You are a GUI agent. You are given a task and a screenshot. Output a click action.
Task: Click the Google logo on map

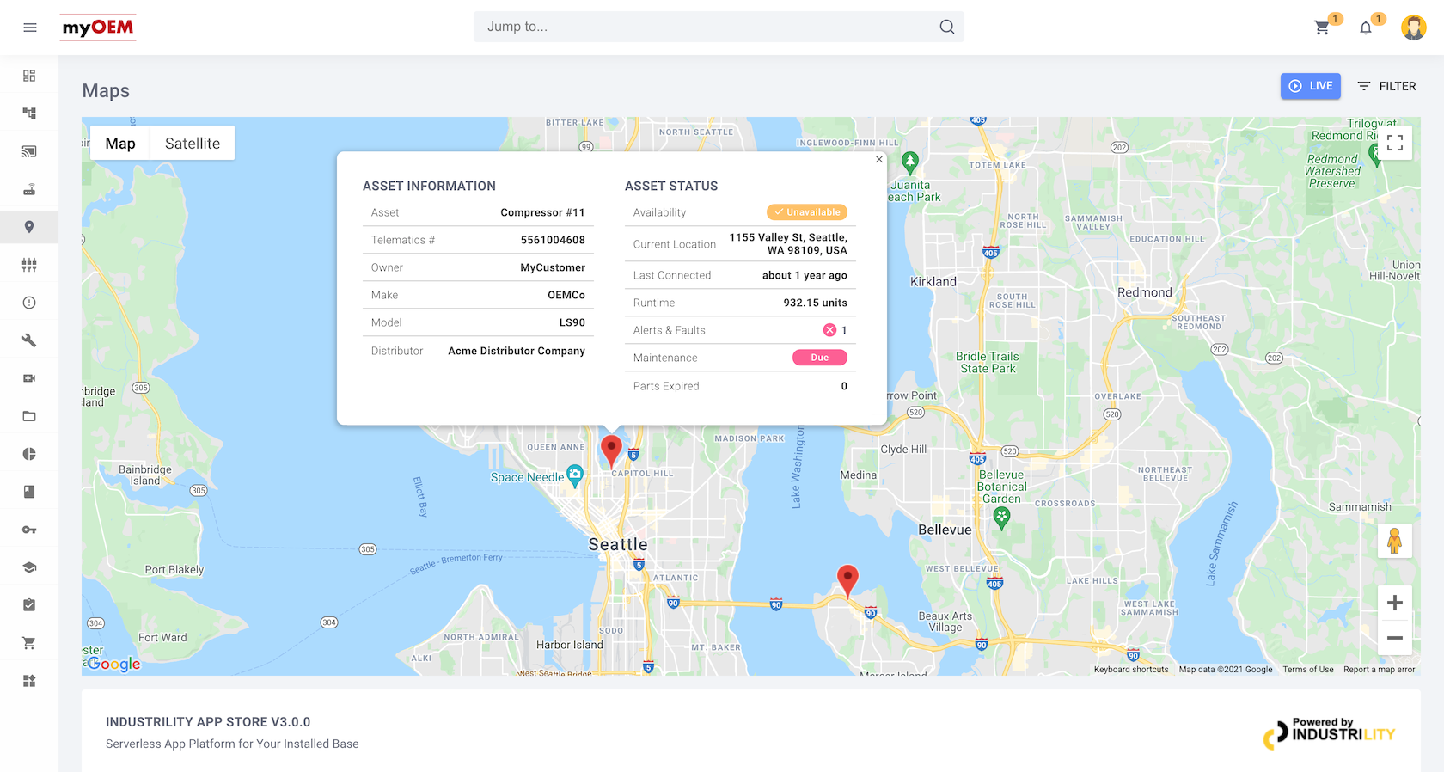click(113, 664)
